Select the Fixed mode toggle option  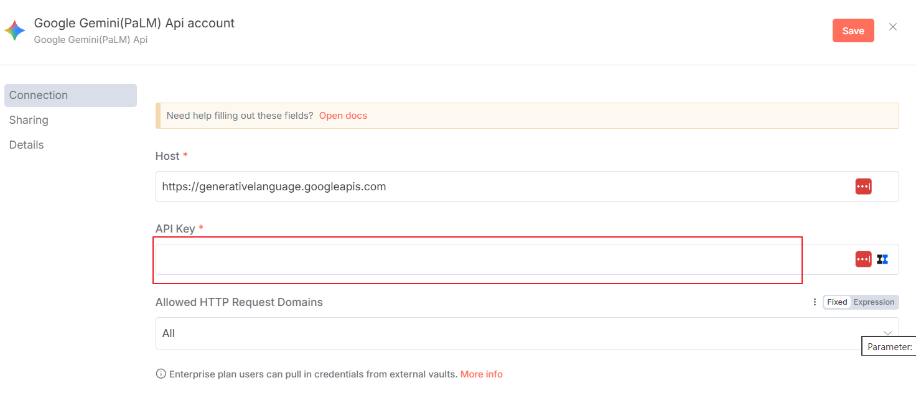(837, 302)
